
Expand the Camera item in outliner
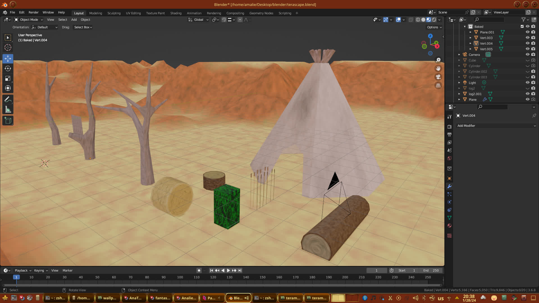[x=459, y=55]
